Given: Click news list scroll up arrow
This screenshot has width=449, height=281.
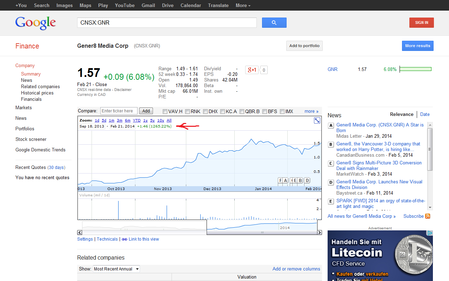Looking at the screenshot, I should (x=430, y=124).
